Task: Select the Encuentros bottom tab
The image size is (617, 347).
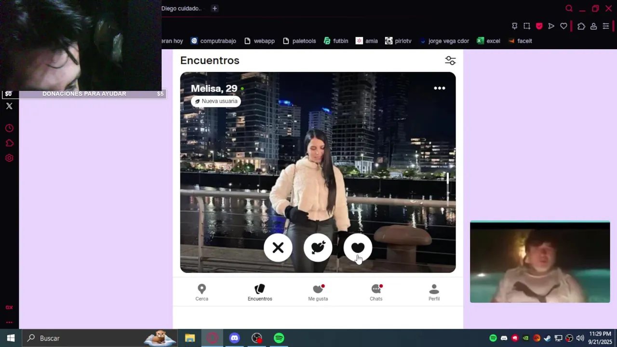Action: click(x=260, y=293)
